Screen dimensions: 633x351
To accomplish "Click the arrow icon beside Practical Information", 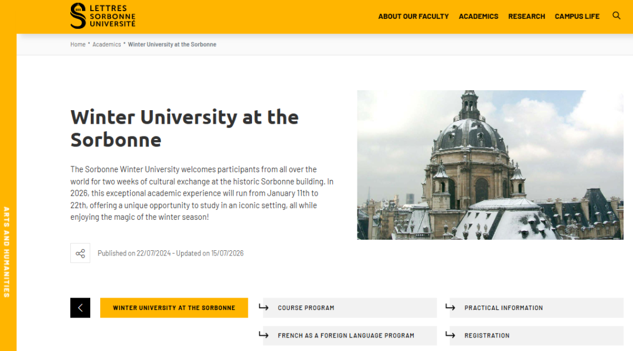I will (x=450, y=308).
